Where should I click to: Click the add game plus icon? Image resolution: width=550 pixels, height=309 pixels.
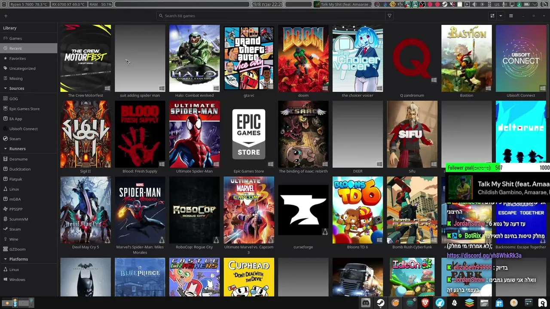6,16
